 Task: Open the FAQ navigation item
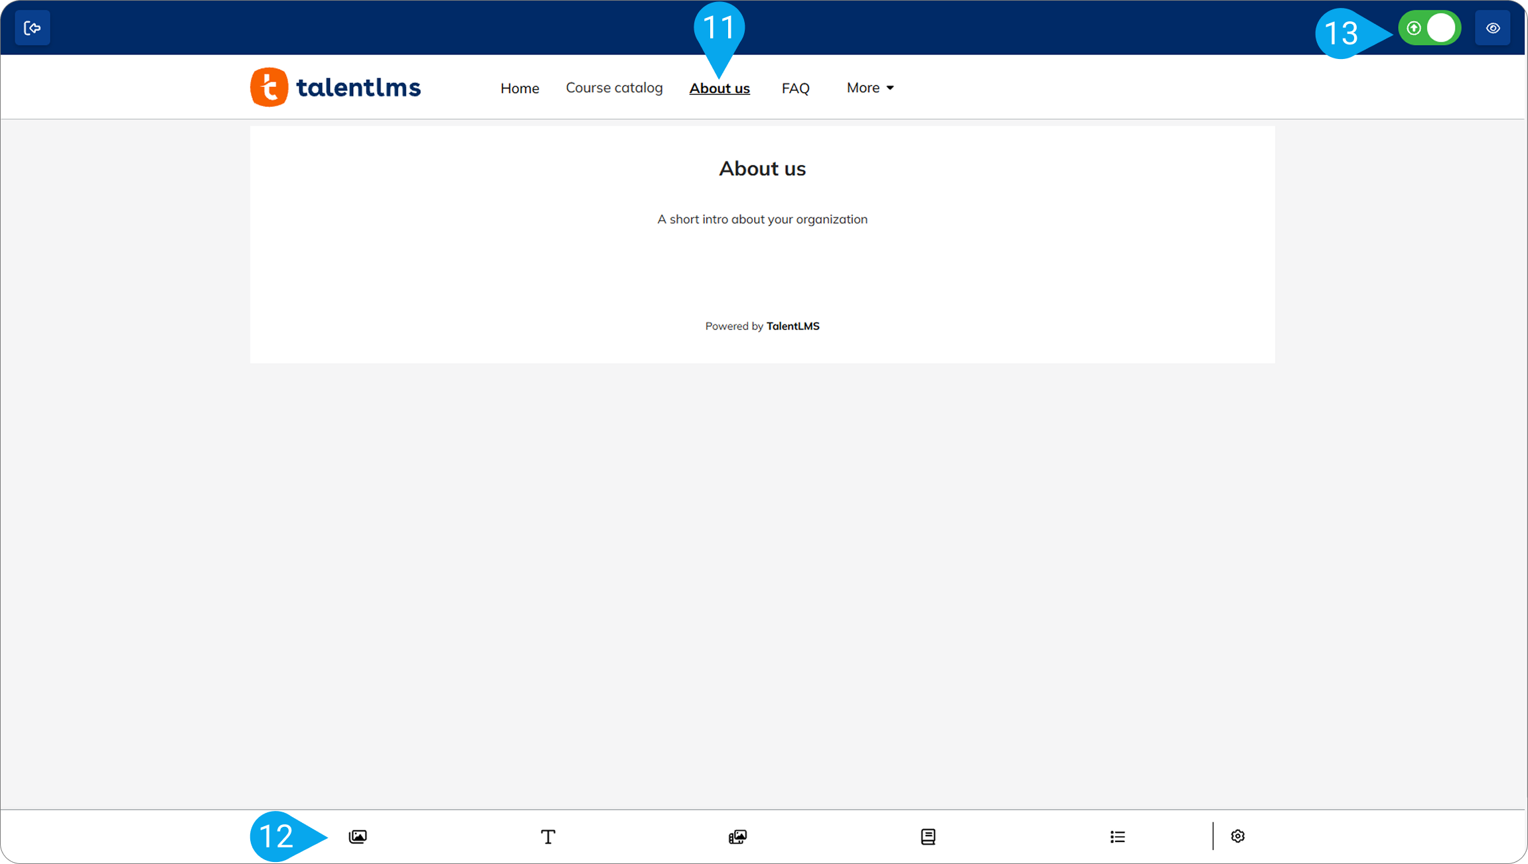[x=795, y=88]
